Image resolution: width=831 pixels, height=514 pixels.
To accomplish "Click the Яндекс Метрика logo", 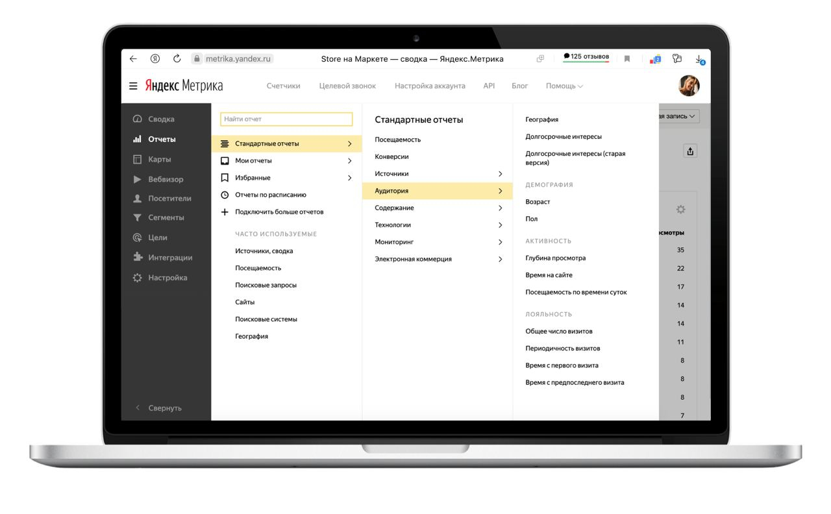I will 184,86.
